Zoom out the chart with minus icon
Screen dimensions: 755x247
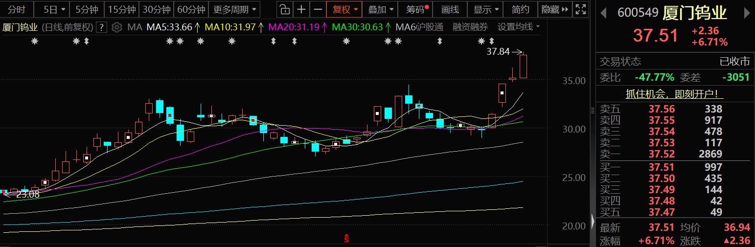[x=318, y=9]
